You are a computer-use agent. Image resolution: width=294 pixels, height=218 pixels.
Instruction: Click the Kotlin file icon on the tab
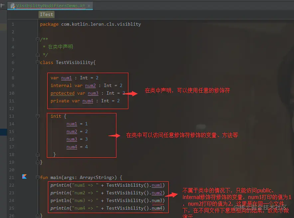click(13, 6)
